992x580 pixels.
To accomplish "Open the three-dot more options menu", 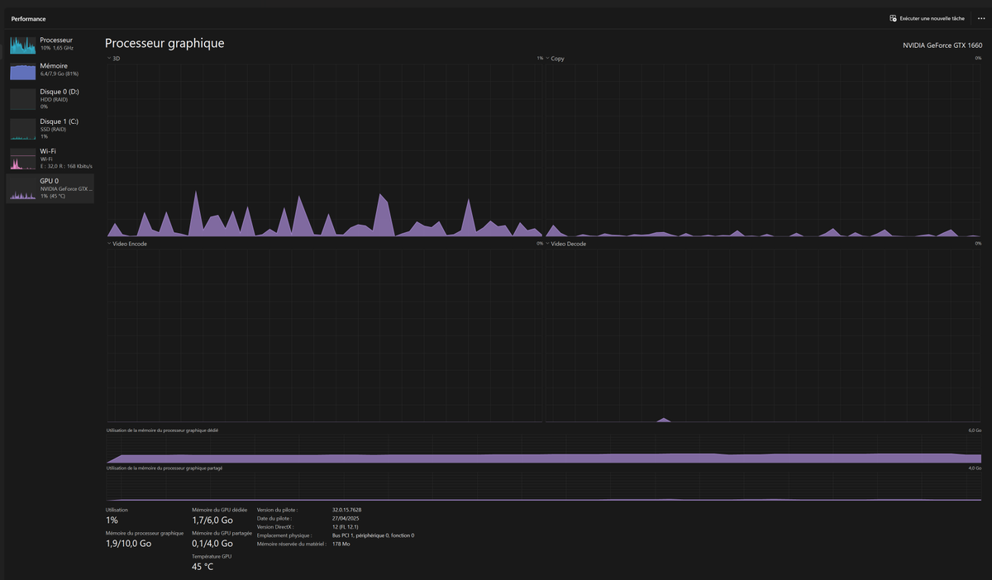I will pos(981,18).
